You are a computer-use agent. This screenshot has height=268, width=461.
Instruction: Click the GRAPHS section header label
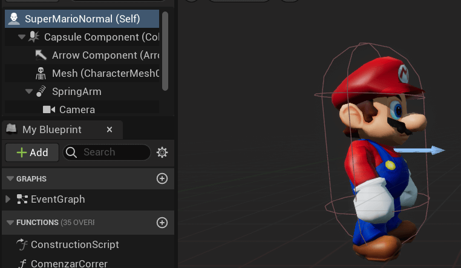(x=31, y=178)
